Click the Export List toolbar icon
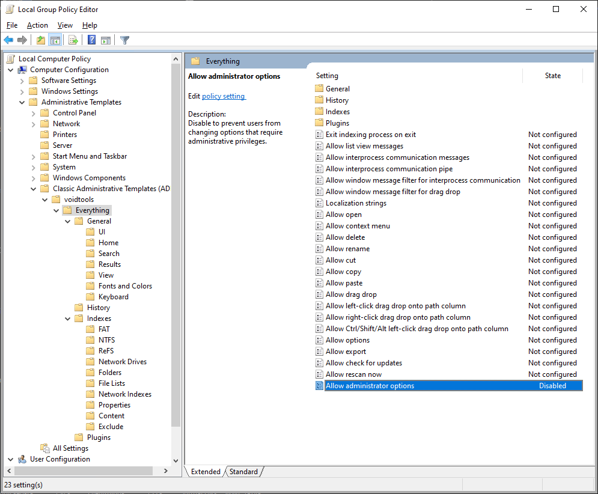598x494 pixels. pyautogui.click(x=73, y=40)
